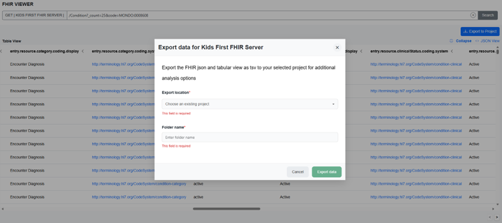Click the Collapse link above the table
502x223 pixels.
[464, 41]
